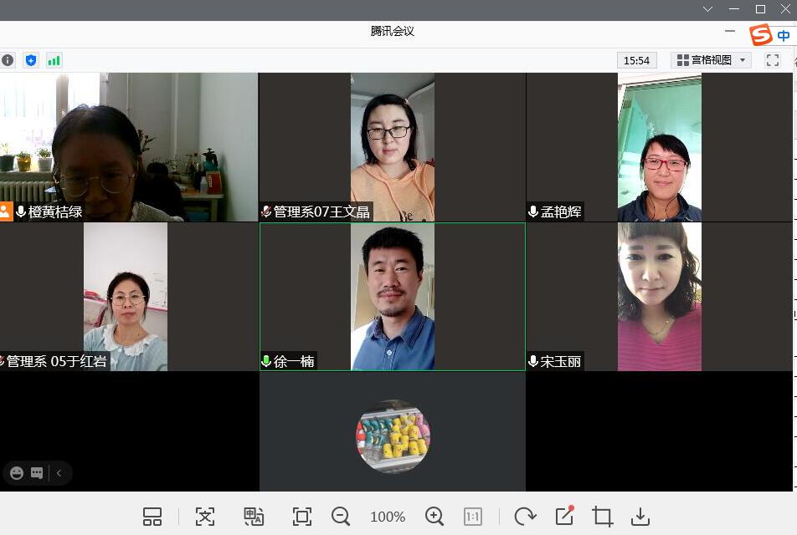Open the thumbnail gallery layout icon in viewer toolbar

(152, 517)
